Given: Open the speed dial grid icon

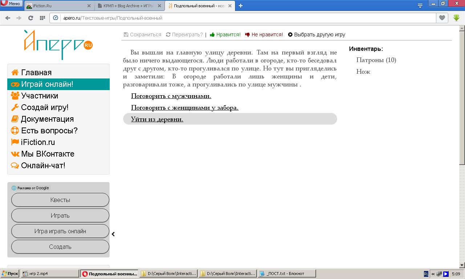Looking at the screenshot, I should 42,18.
